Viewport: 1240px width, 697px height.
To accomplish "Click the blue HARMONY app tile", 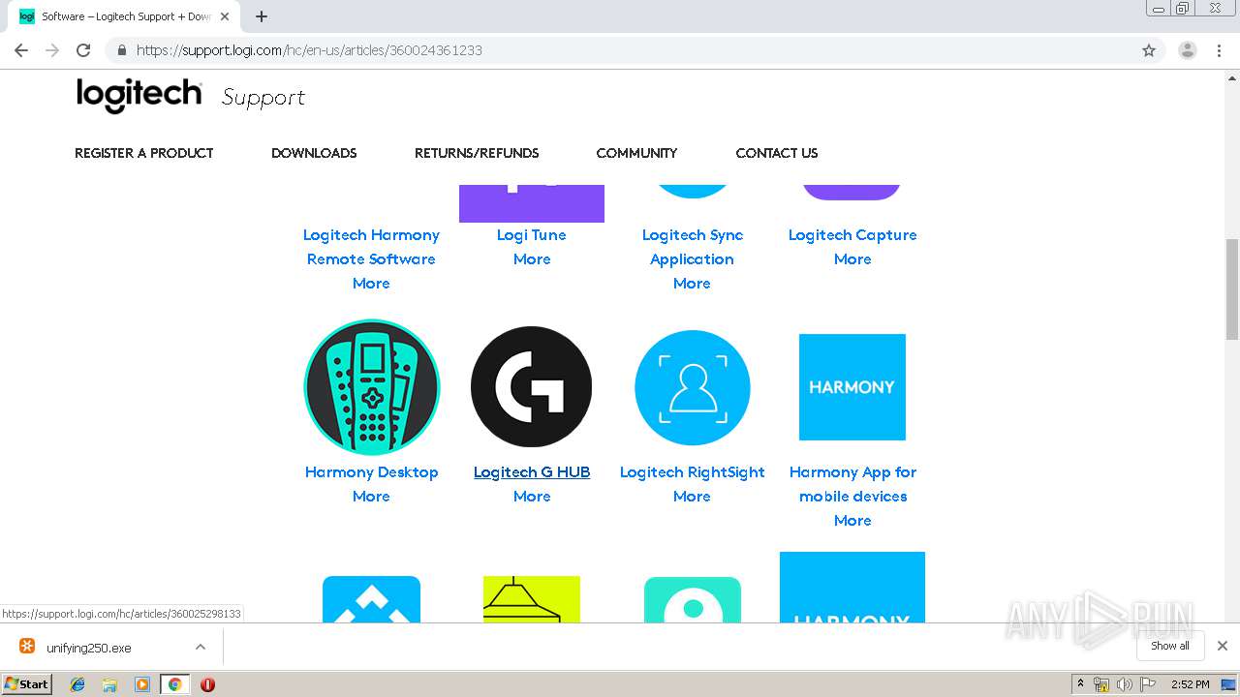I will (x=852, y=387).
